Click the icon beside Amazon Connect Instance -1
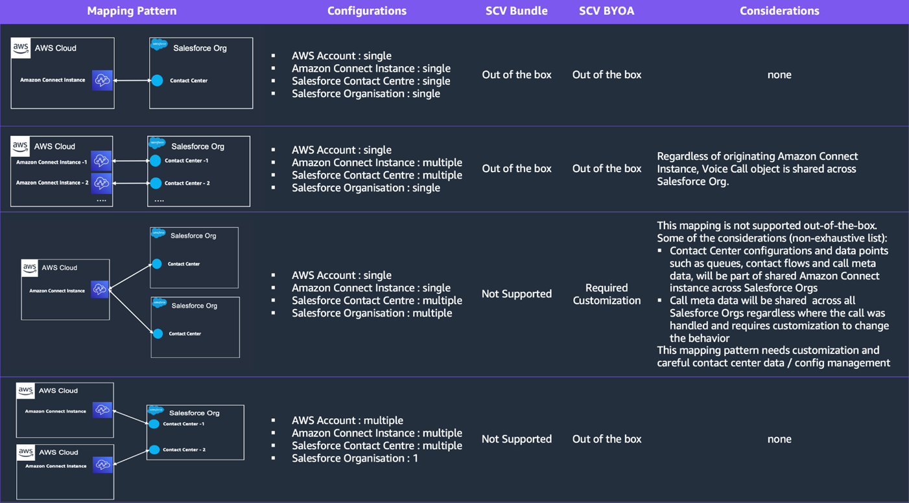The height and width of the screenshot is (503, 909). [101, 161]
